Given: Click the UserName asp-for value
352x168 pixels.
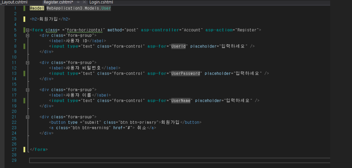Looking at the screenshot, I should [181, 101].
